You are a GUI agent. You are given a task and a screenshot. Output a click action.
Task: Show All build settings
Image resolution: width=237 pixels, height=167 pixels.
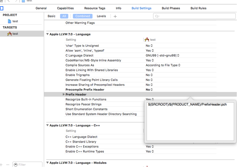pos(64,16)
